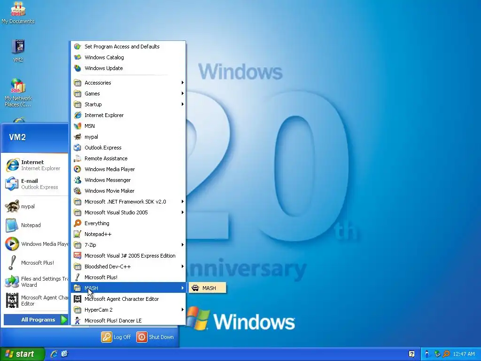The height and width of the screenshot is (361, 481).
Task: Click the help question mark tray icon
Action: tap(411, 354)
